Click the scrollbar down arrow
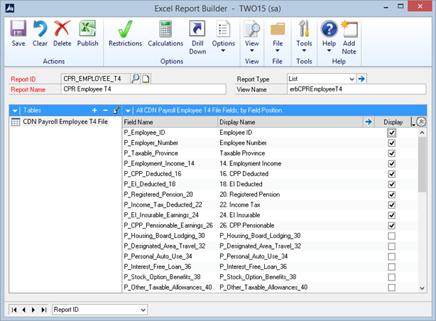This screenshot has height=321, width=436. pos(422,288)
